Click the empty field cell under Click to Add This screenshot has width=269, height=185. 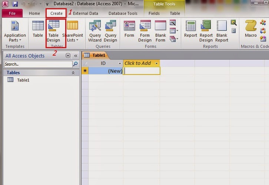(x=142, y=71)
